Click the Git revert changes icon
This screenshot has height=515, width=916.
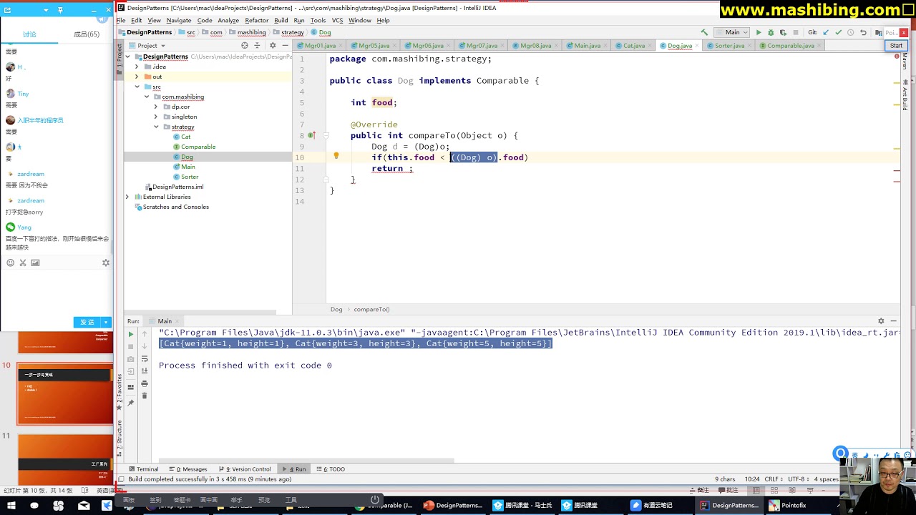click(x=863, y=33)
